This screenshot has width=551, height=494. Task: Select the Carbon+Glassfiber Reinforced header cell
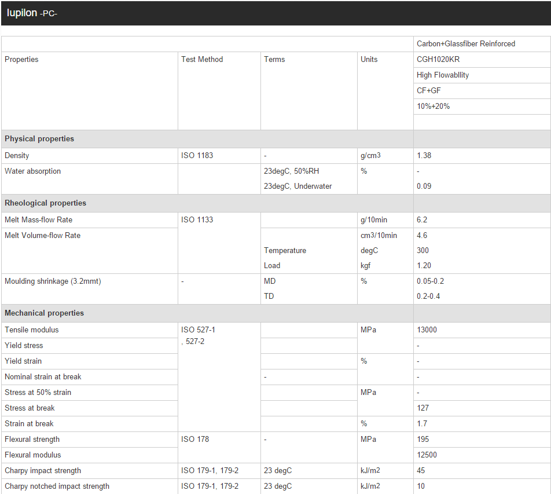coord(465,44)
